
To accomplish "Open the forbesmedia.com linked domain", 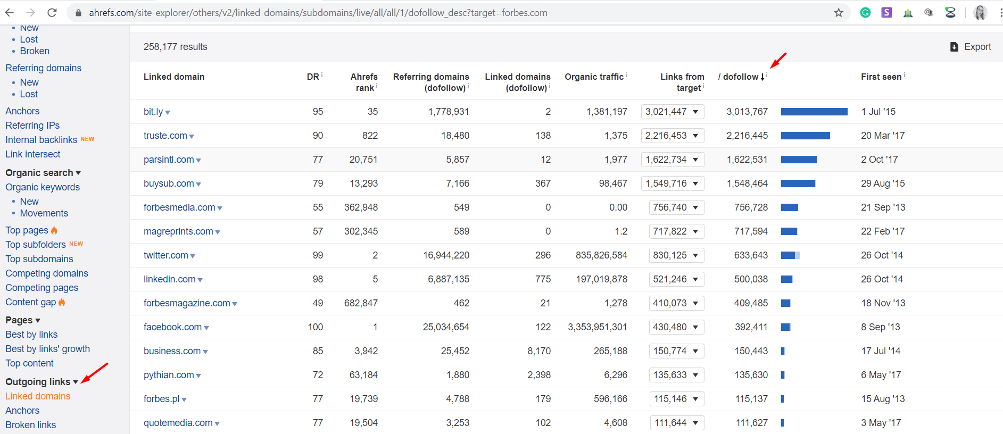I will (179, 207).
